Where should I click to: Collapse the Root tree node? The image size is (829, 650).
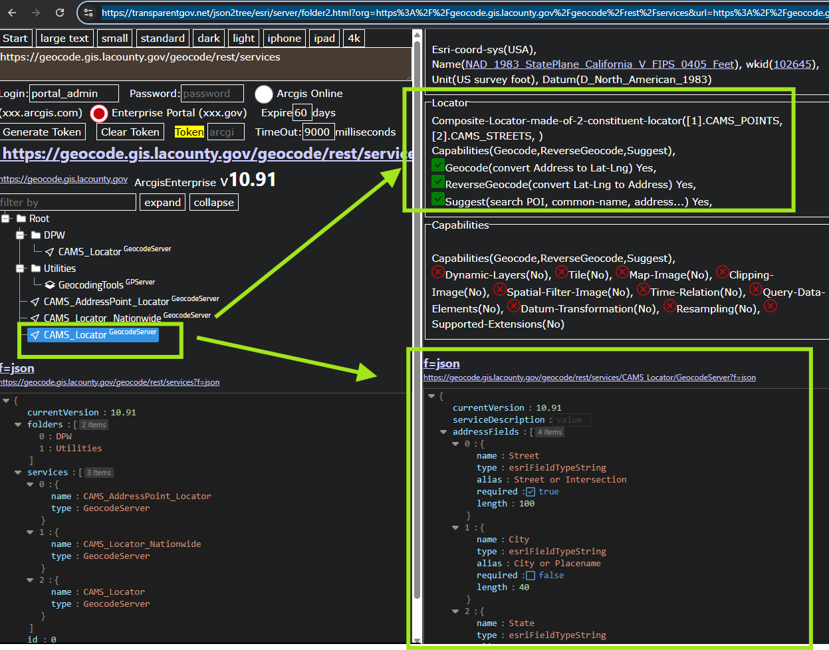(x=6, y=219)
